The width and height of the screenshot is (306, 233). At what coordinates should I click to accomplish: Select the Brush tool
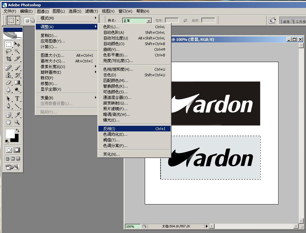[x=17, y=68]
